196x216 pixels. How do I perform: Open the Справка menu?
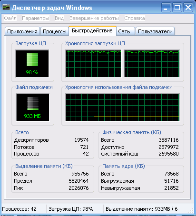pos(135,18)
